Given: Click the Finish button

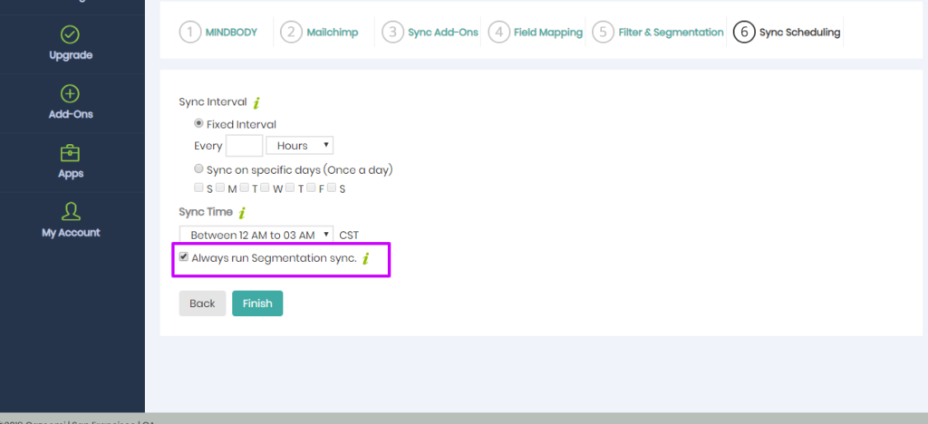Looking at the screenshot, I should click(257, 304).
